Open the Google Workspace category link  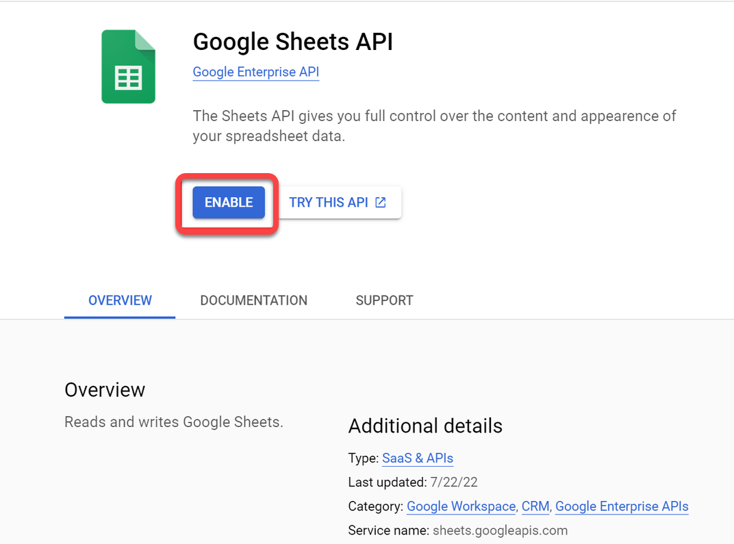pos(461,506)
